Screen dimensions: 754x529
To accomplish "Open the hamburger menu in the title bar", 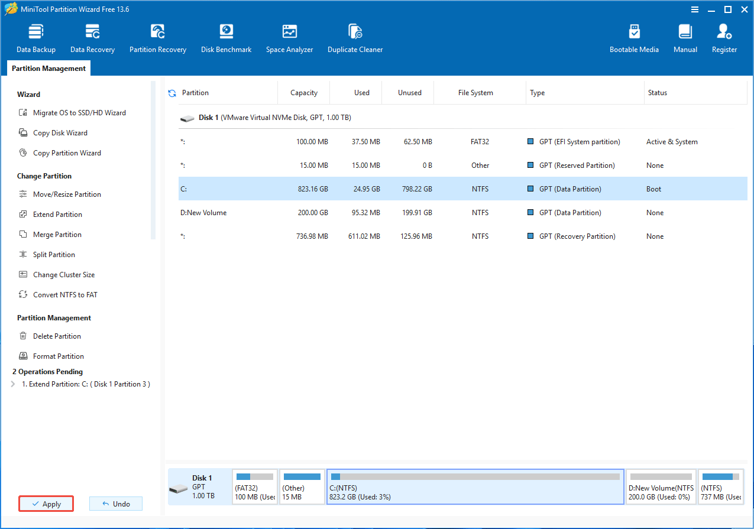I will point(695,9).
